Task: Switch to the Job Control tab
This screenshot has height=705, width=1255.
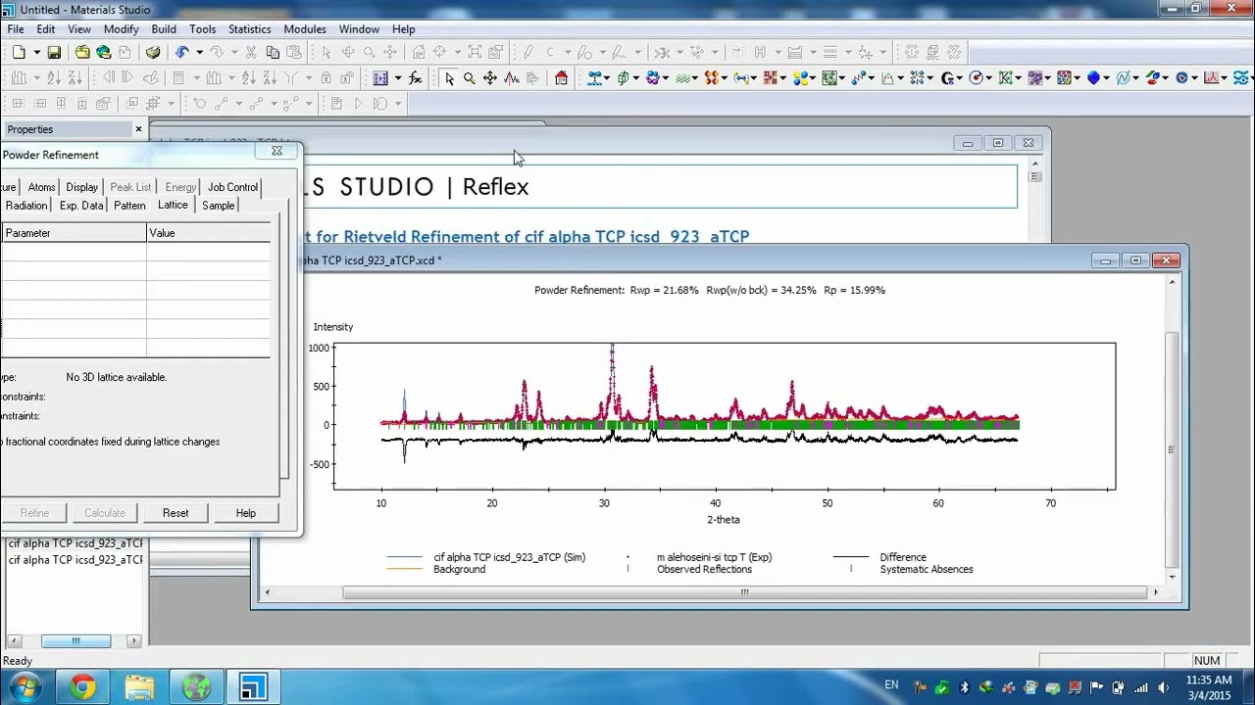Action: [x=232, y=187]
